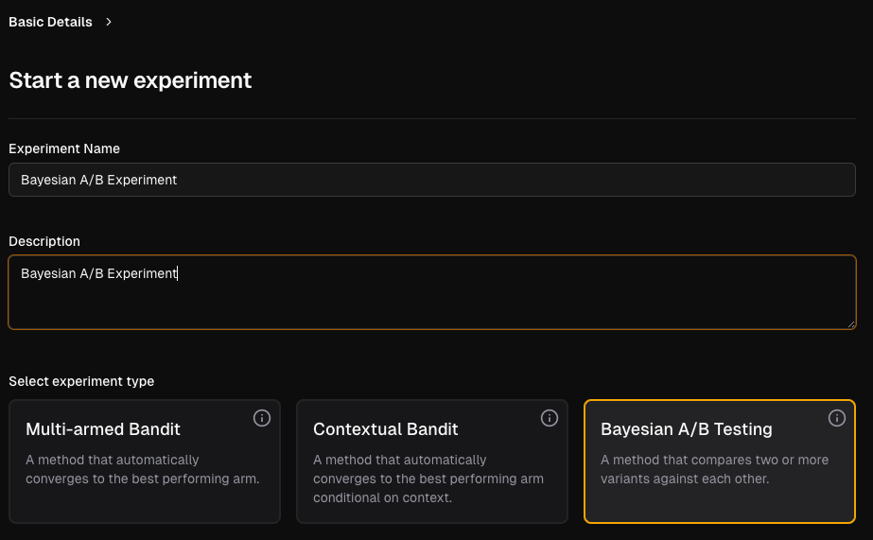
Task: Click the Multi-armed Bandit title text
Action: [x=103, y=429]
